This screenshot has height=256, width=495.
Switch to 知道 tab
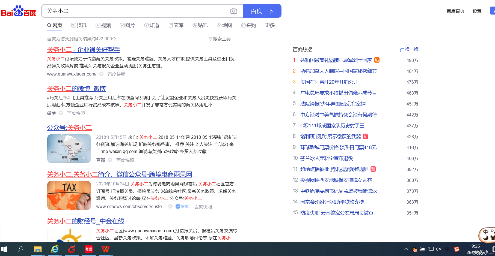click(x=152, y=25)
